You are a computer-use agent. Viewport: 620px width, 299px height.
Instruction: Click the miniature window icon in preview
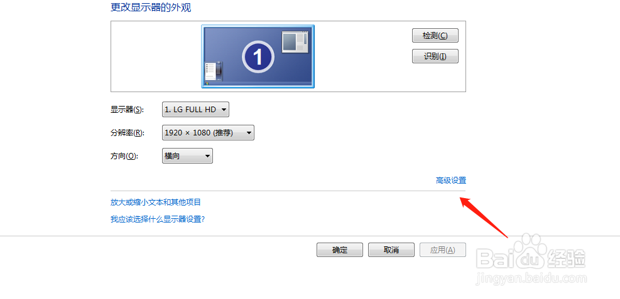(295, 42)
